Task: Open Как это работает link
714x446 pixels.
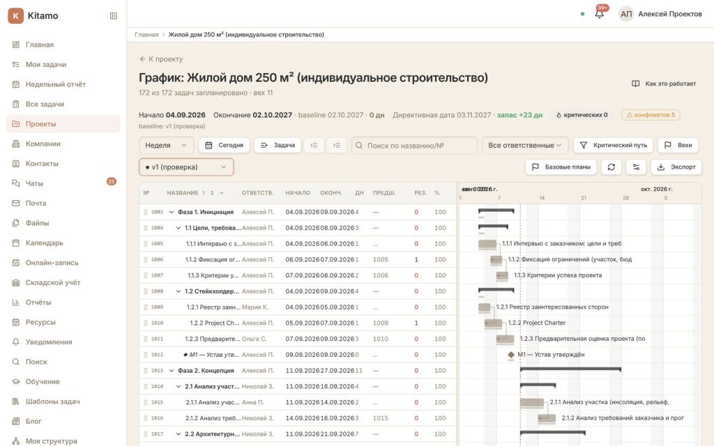Action: click(664, 84)
